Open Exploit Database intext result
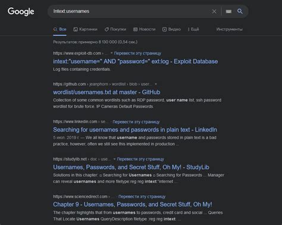Viewport: 282px width, 225px height. pyautogui.click(x=135, y=61)
